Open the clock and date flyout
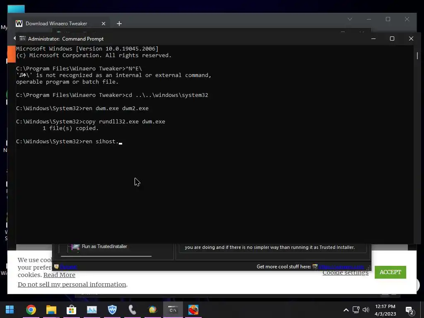424x318 pixels. [x=385, y=310]
